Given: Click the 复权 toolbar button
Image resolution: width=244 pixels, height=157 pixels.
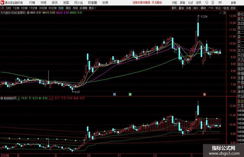Looking at the screenshot, I should [174, 8].
